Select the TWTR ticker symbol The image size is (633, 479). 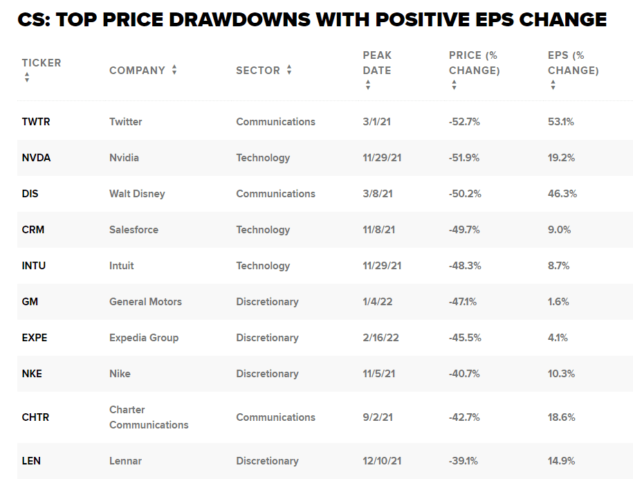(36, 122)
